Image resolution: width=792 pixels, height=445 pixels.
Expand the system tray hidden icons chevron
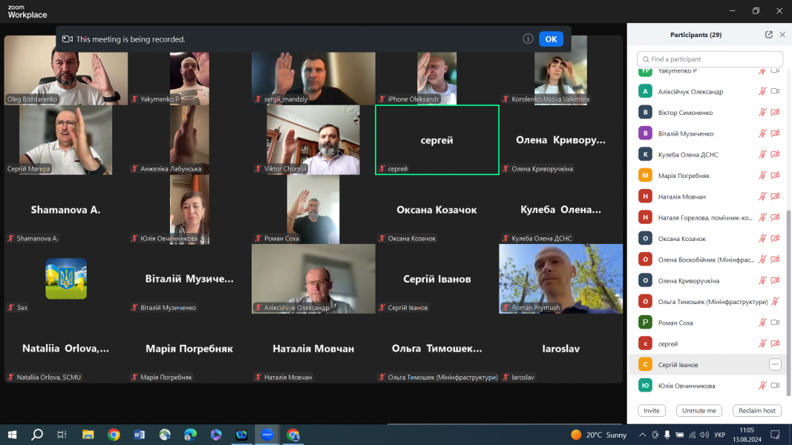click(641, 435)
